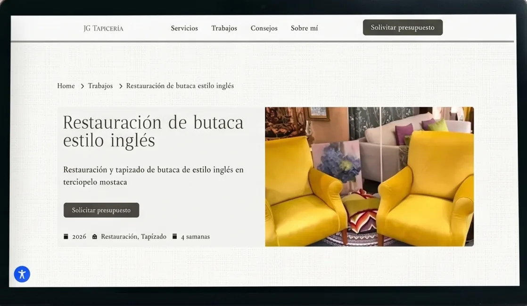Viewport: 527px width, 306px height.
Task: Open the Trabajos navigation item
Action: click(x=224, y=28)
